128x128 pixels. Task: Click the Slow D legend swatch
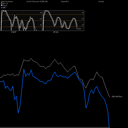pyautogui.click(x=2, y=3)
